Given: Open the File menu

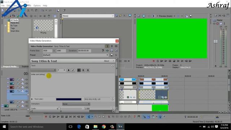Looking at the screenshot, I should tap(3, 6).
